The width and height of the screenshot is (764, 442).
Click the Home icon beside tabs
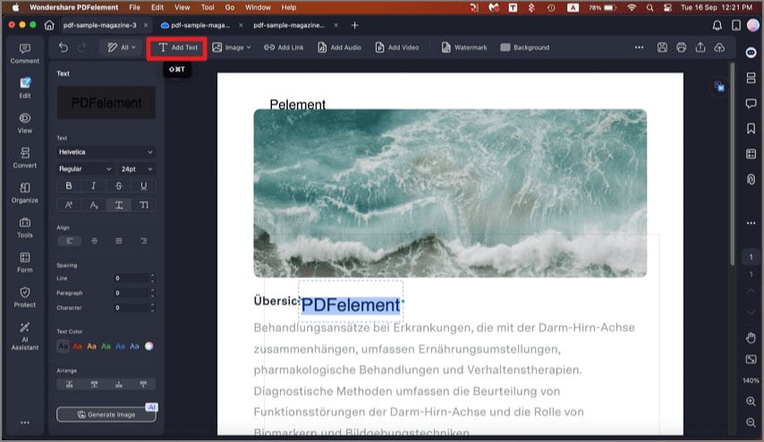(x=49, y=25)
